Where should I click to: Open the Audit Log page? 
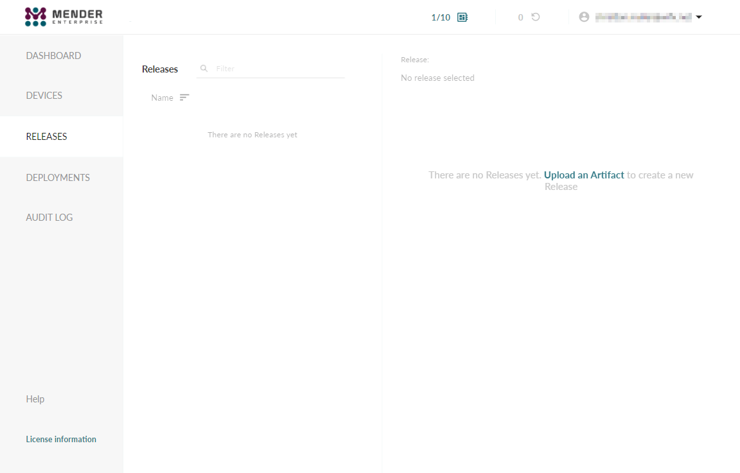(49, 218)
